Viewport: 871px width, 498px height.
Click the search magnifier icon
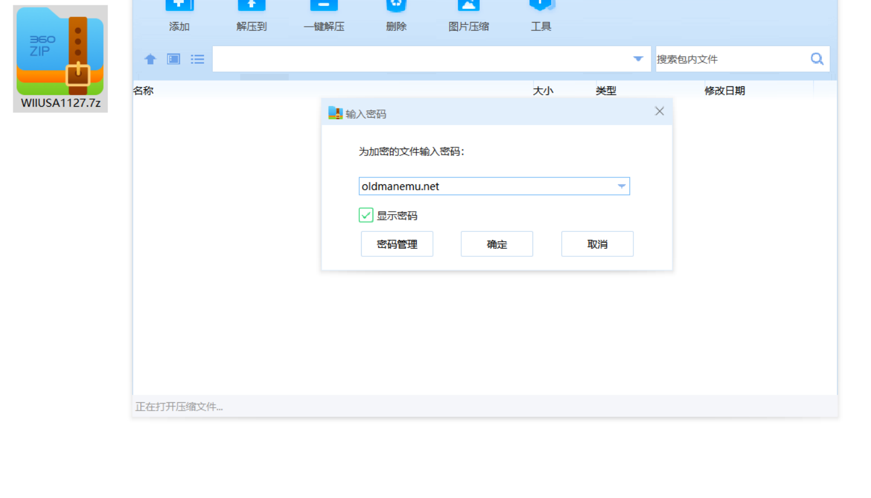tap(817, 59)
